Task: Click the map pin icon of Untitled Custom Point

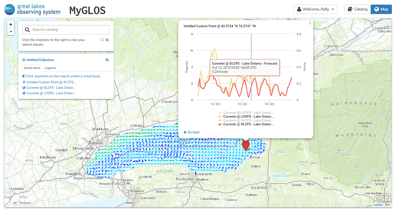Action: pos(24,82)
